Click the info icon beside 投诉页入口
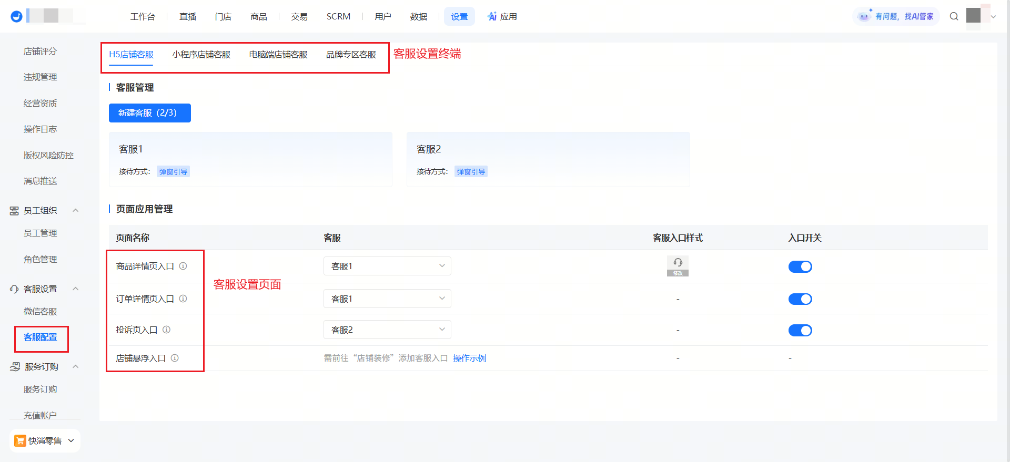 (x=166, y=330)
